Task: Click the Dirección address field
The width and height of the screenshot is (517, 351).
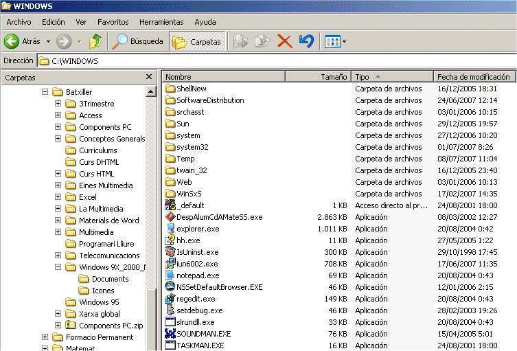Action: click(275, 61)
